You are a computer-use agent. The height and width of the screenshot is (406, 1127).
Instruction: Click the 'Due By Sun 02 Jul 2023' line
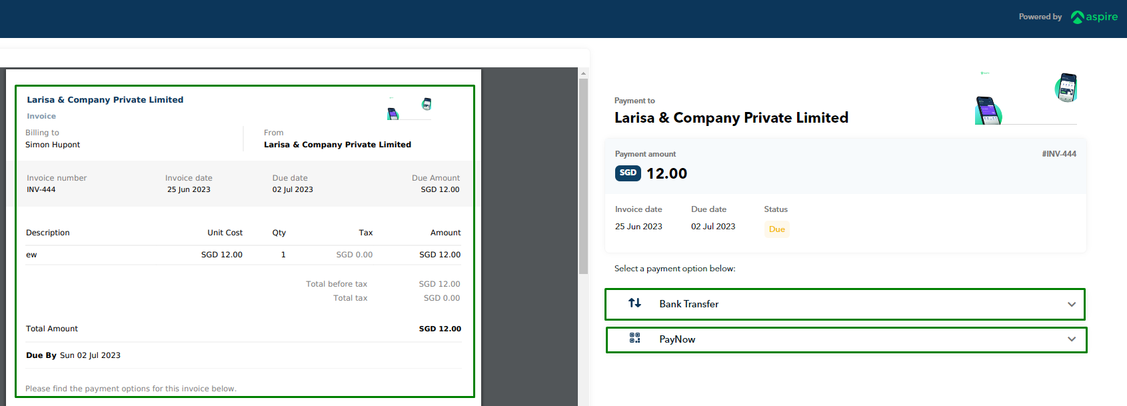click(73, 355)
